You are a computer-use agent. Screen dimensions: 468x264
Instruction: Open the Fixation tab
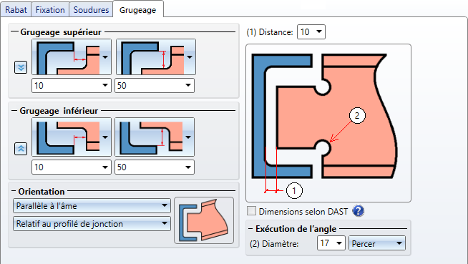click(x=50, y=10)
